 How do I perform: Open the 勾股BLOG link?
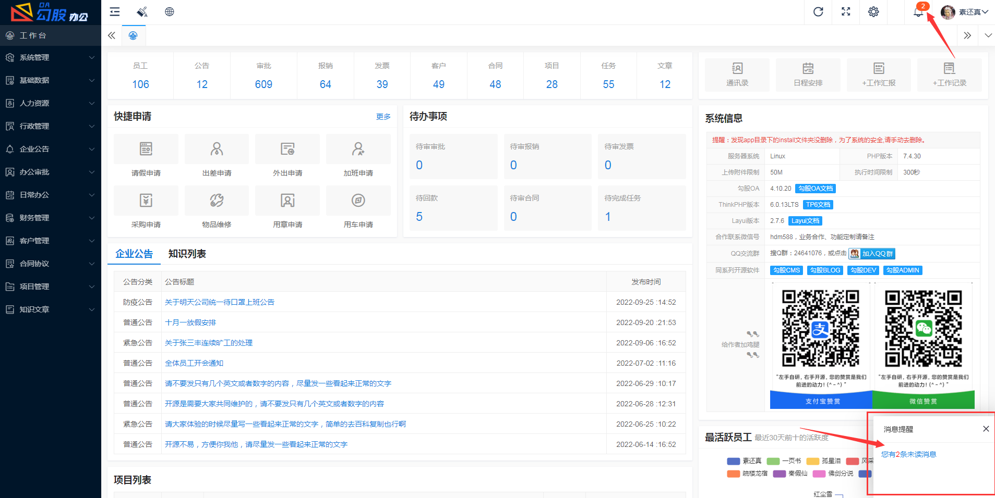point(825,270)
